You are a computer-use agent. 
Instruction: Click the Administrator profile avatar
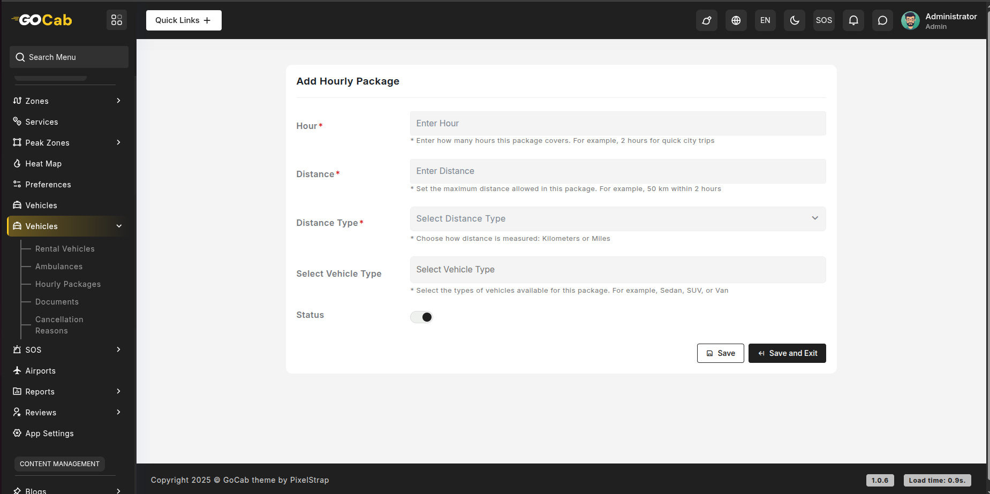point(910,20)
